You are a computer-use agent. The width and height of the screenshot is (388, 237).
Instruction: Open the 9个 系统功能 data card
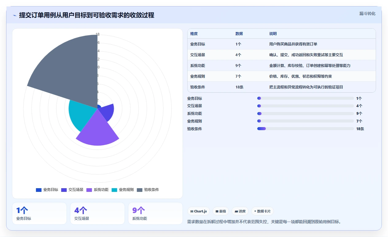coord(155,213)
